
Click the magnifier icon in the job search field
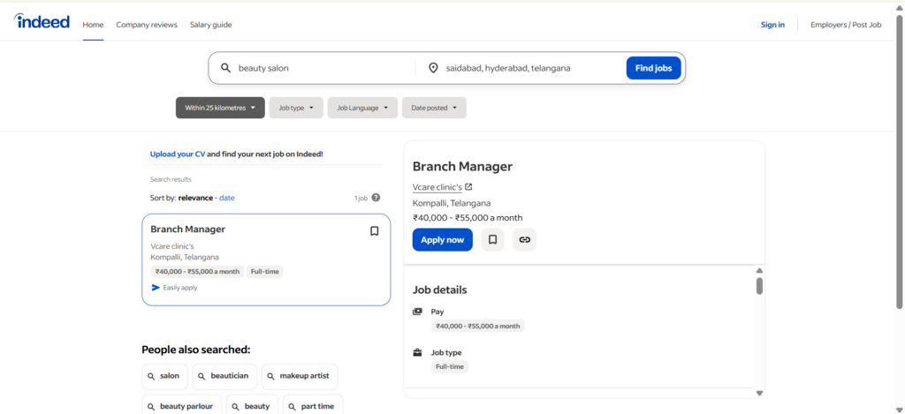tap(225, 68)
